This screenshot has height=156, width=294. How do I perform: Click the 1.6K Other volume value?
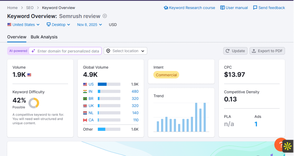tap(135, 129)
